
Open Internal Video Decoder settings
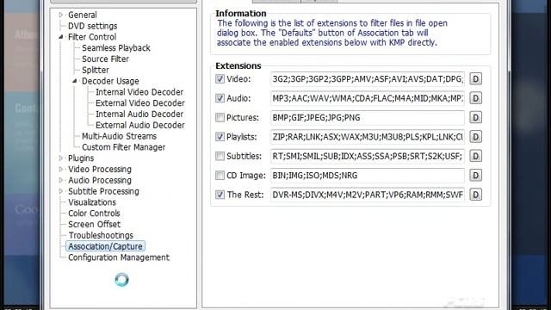point(139,92)
